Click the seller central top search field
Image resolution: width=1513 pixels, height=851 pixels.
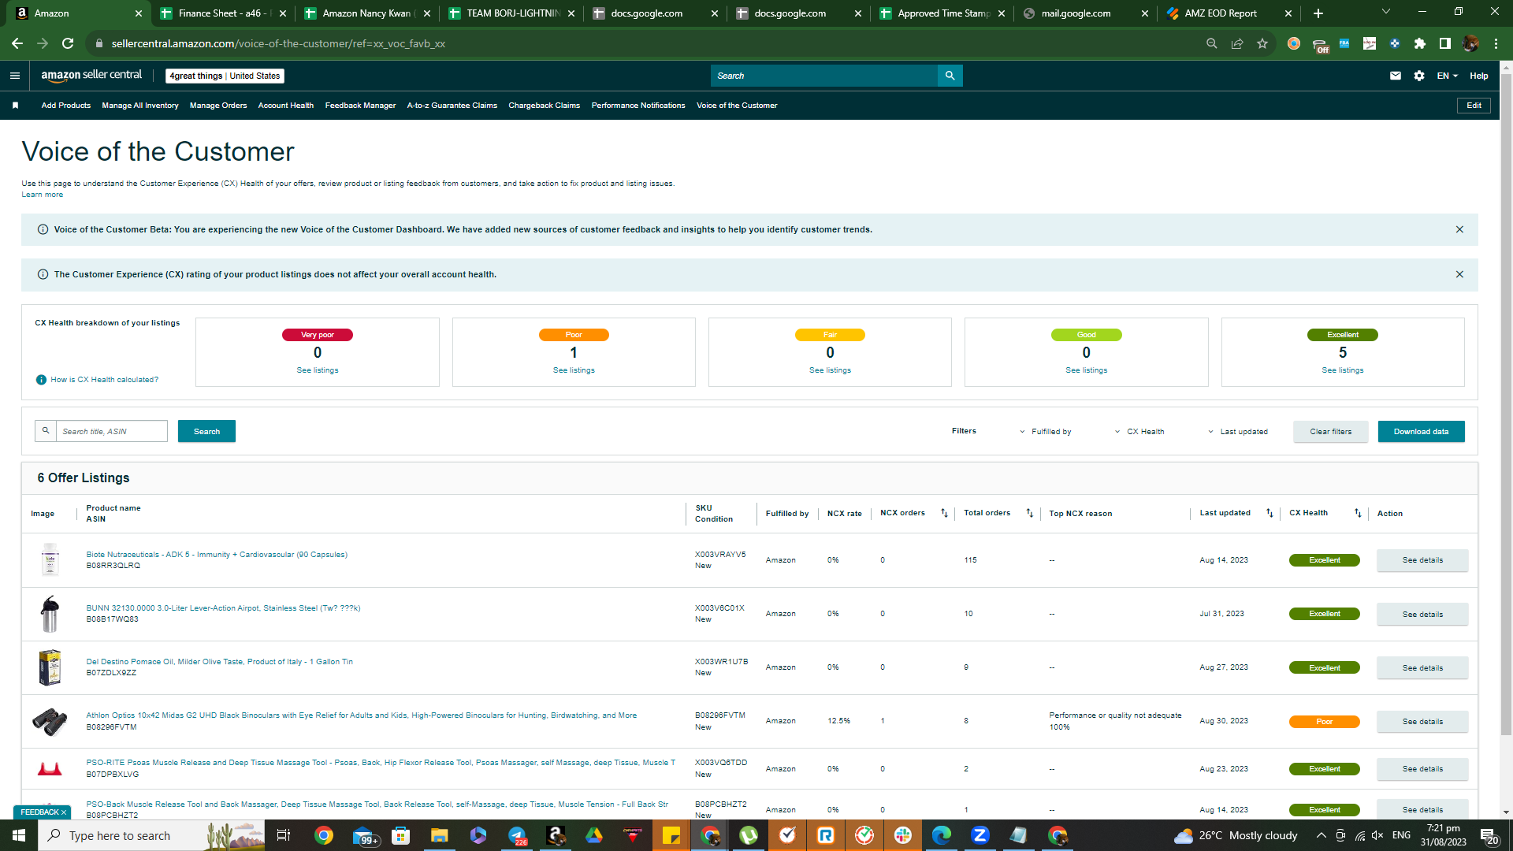(824, 76)
